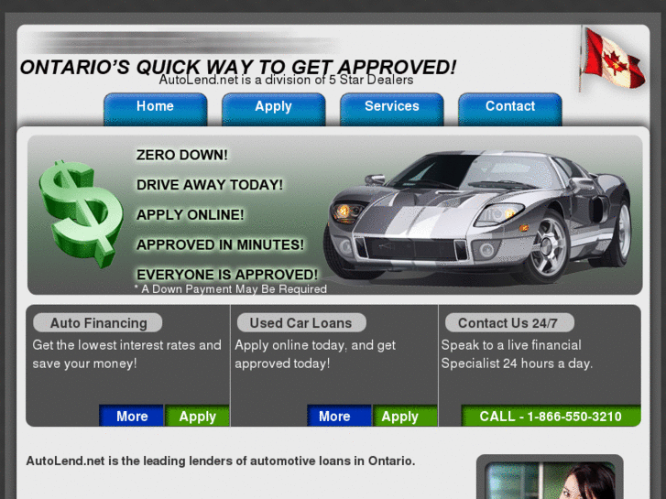Click the woman photo thumbnail
The height and width of the screenshot is (499, 666).
[x=550, y=481]
